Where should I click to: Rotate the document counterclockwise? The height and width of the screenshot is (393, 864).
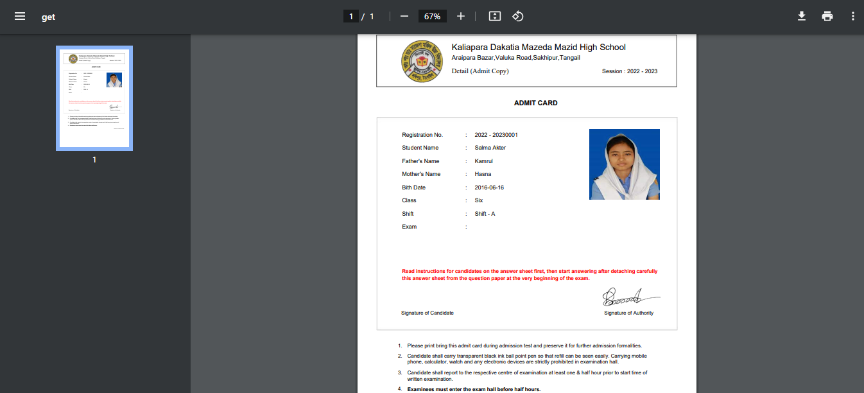518,16
